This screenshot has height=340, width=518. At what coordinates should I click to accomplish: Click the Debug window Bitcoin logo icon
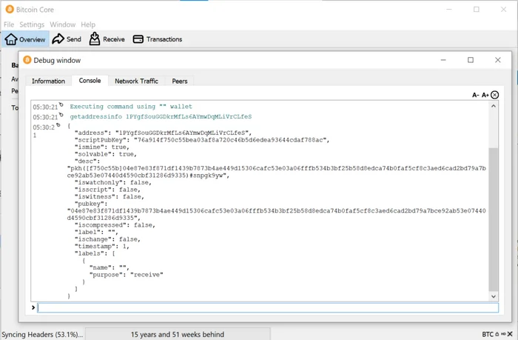coord(27,60)
